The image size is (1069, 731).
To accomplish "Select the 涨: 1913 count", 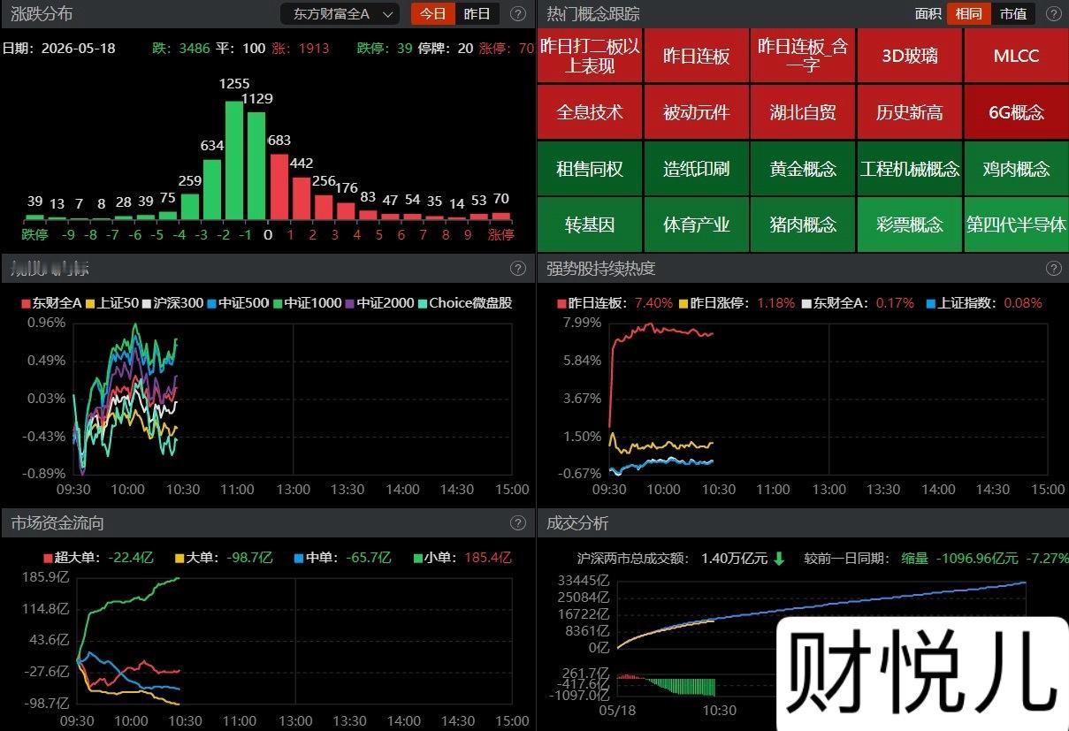I will (301, 48).
